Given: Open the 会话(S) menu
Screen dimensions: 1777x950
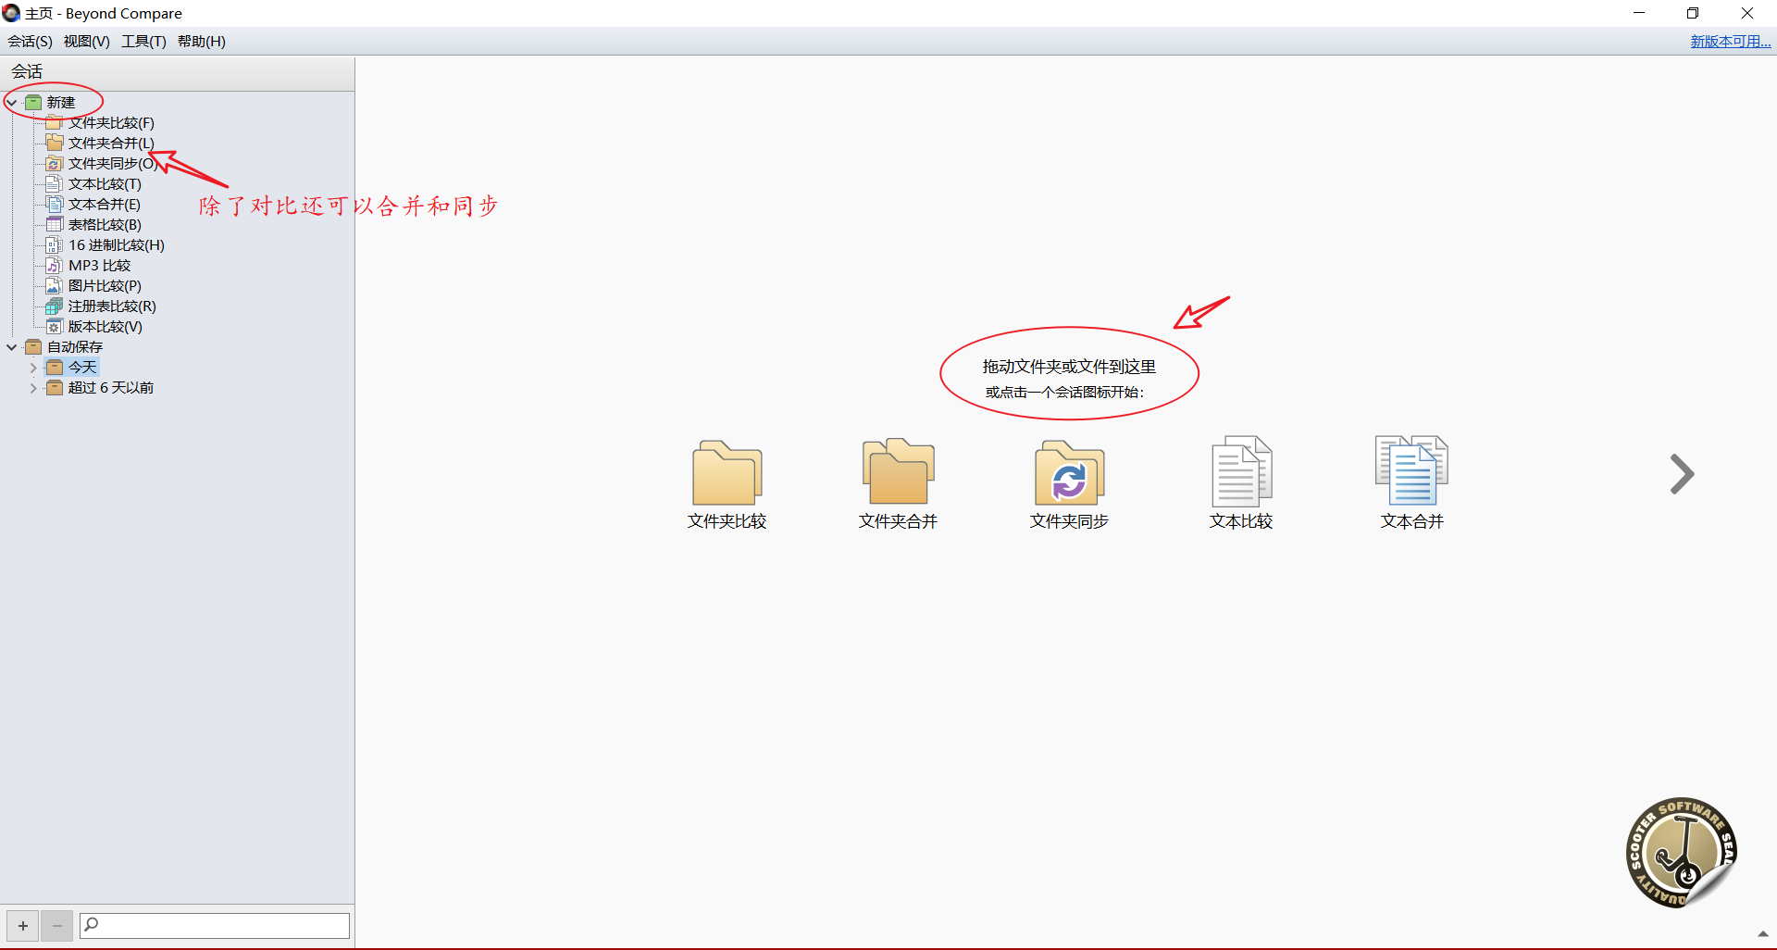Looking at the screenshot, I should 30,41.
